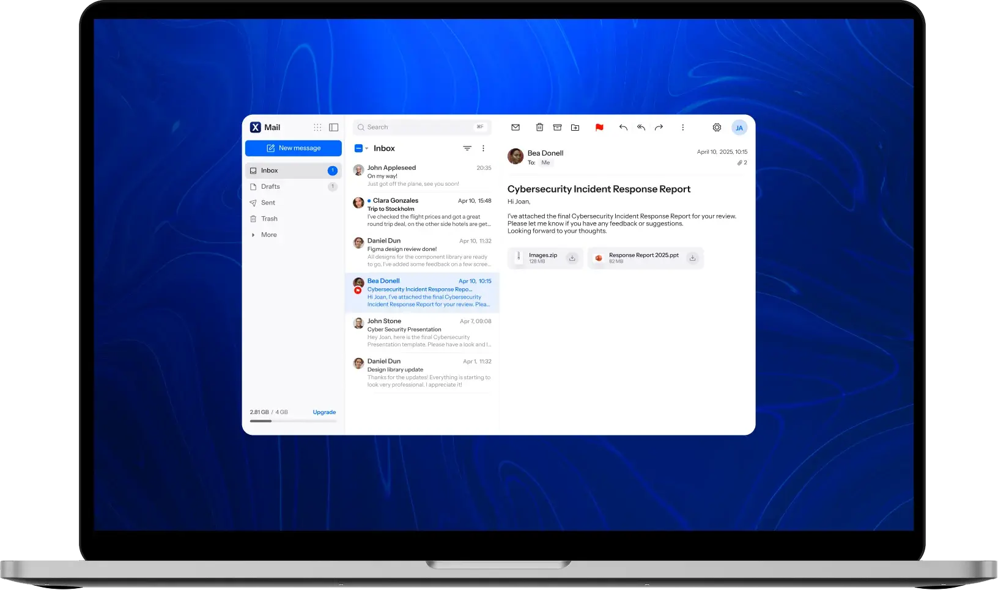The height and width of the screenshot is (590, 998).
Task: Move email to folder icon
Action: point(575,127)
